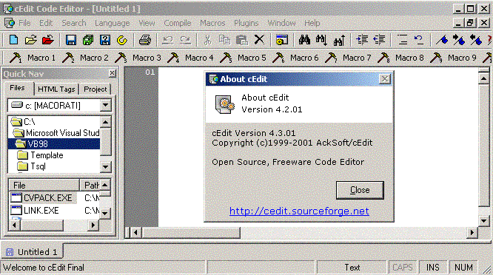Viewport: 493px width, 275px height.
Task: Click the yellow open-folder file icon
Action: [31, 40]
